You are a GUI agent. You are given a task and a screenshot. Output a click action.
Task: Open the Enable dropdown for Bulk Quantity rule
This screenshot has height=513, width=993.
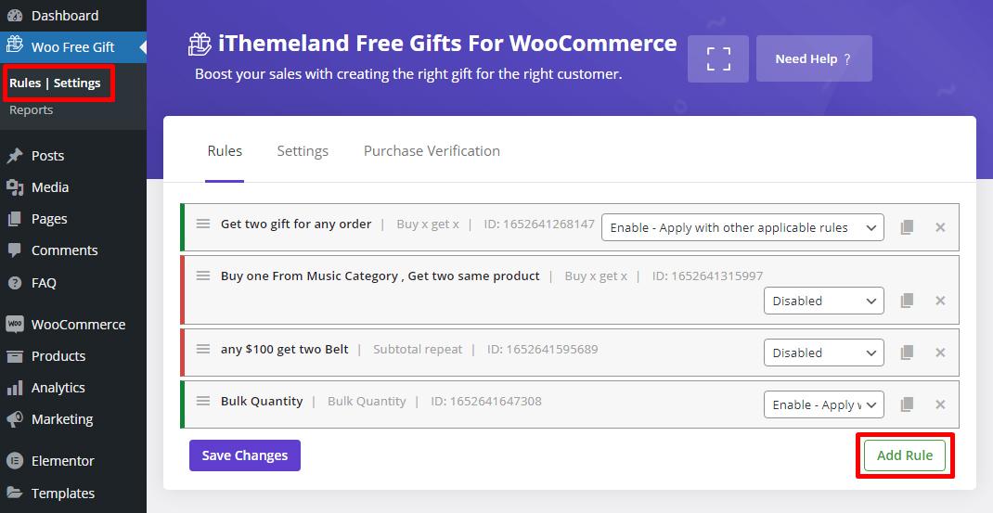pos(824,404)
